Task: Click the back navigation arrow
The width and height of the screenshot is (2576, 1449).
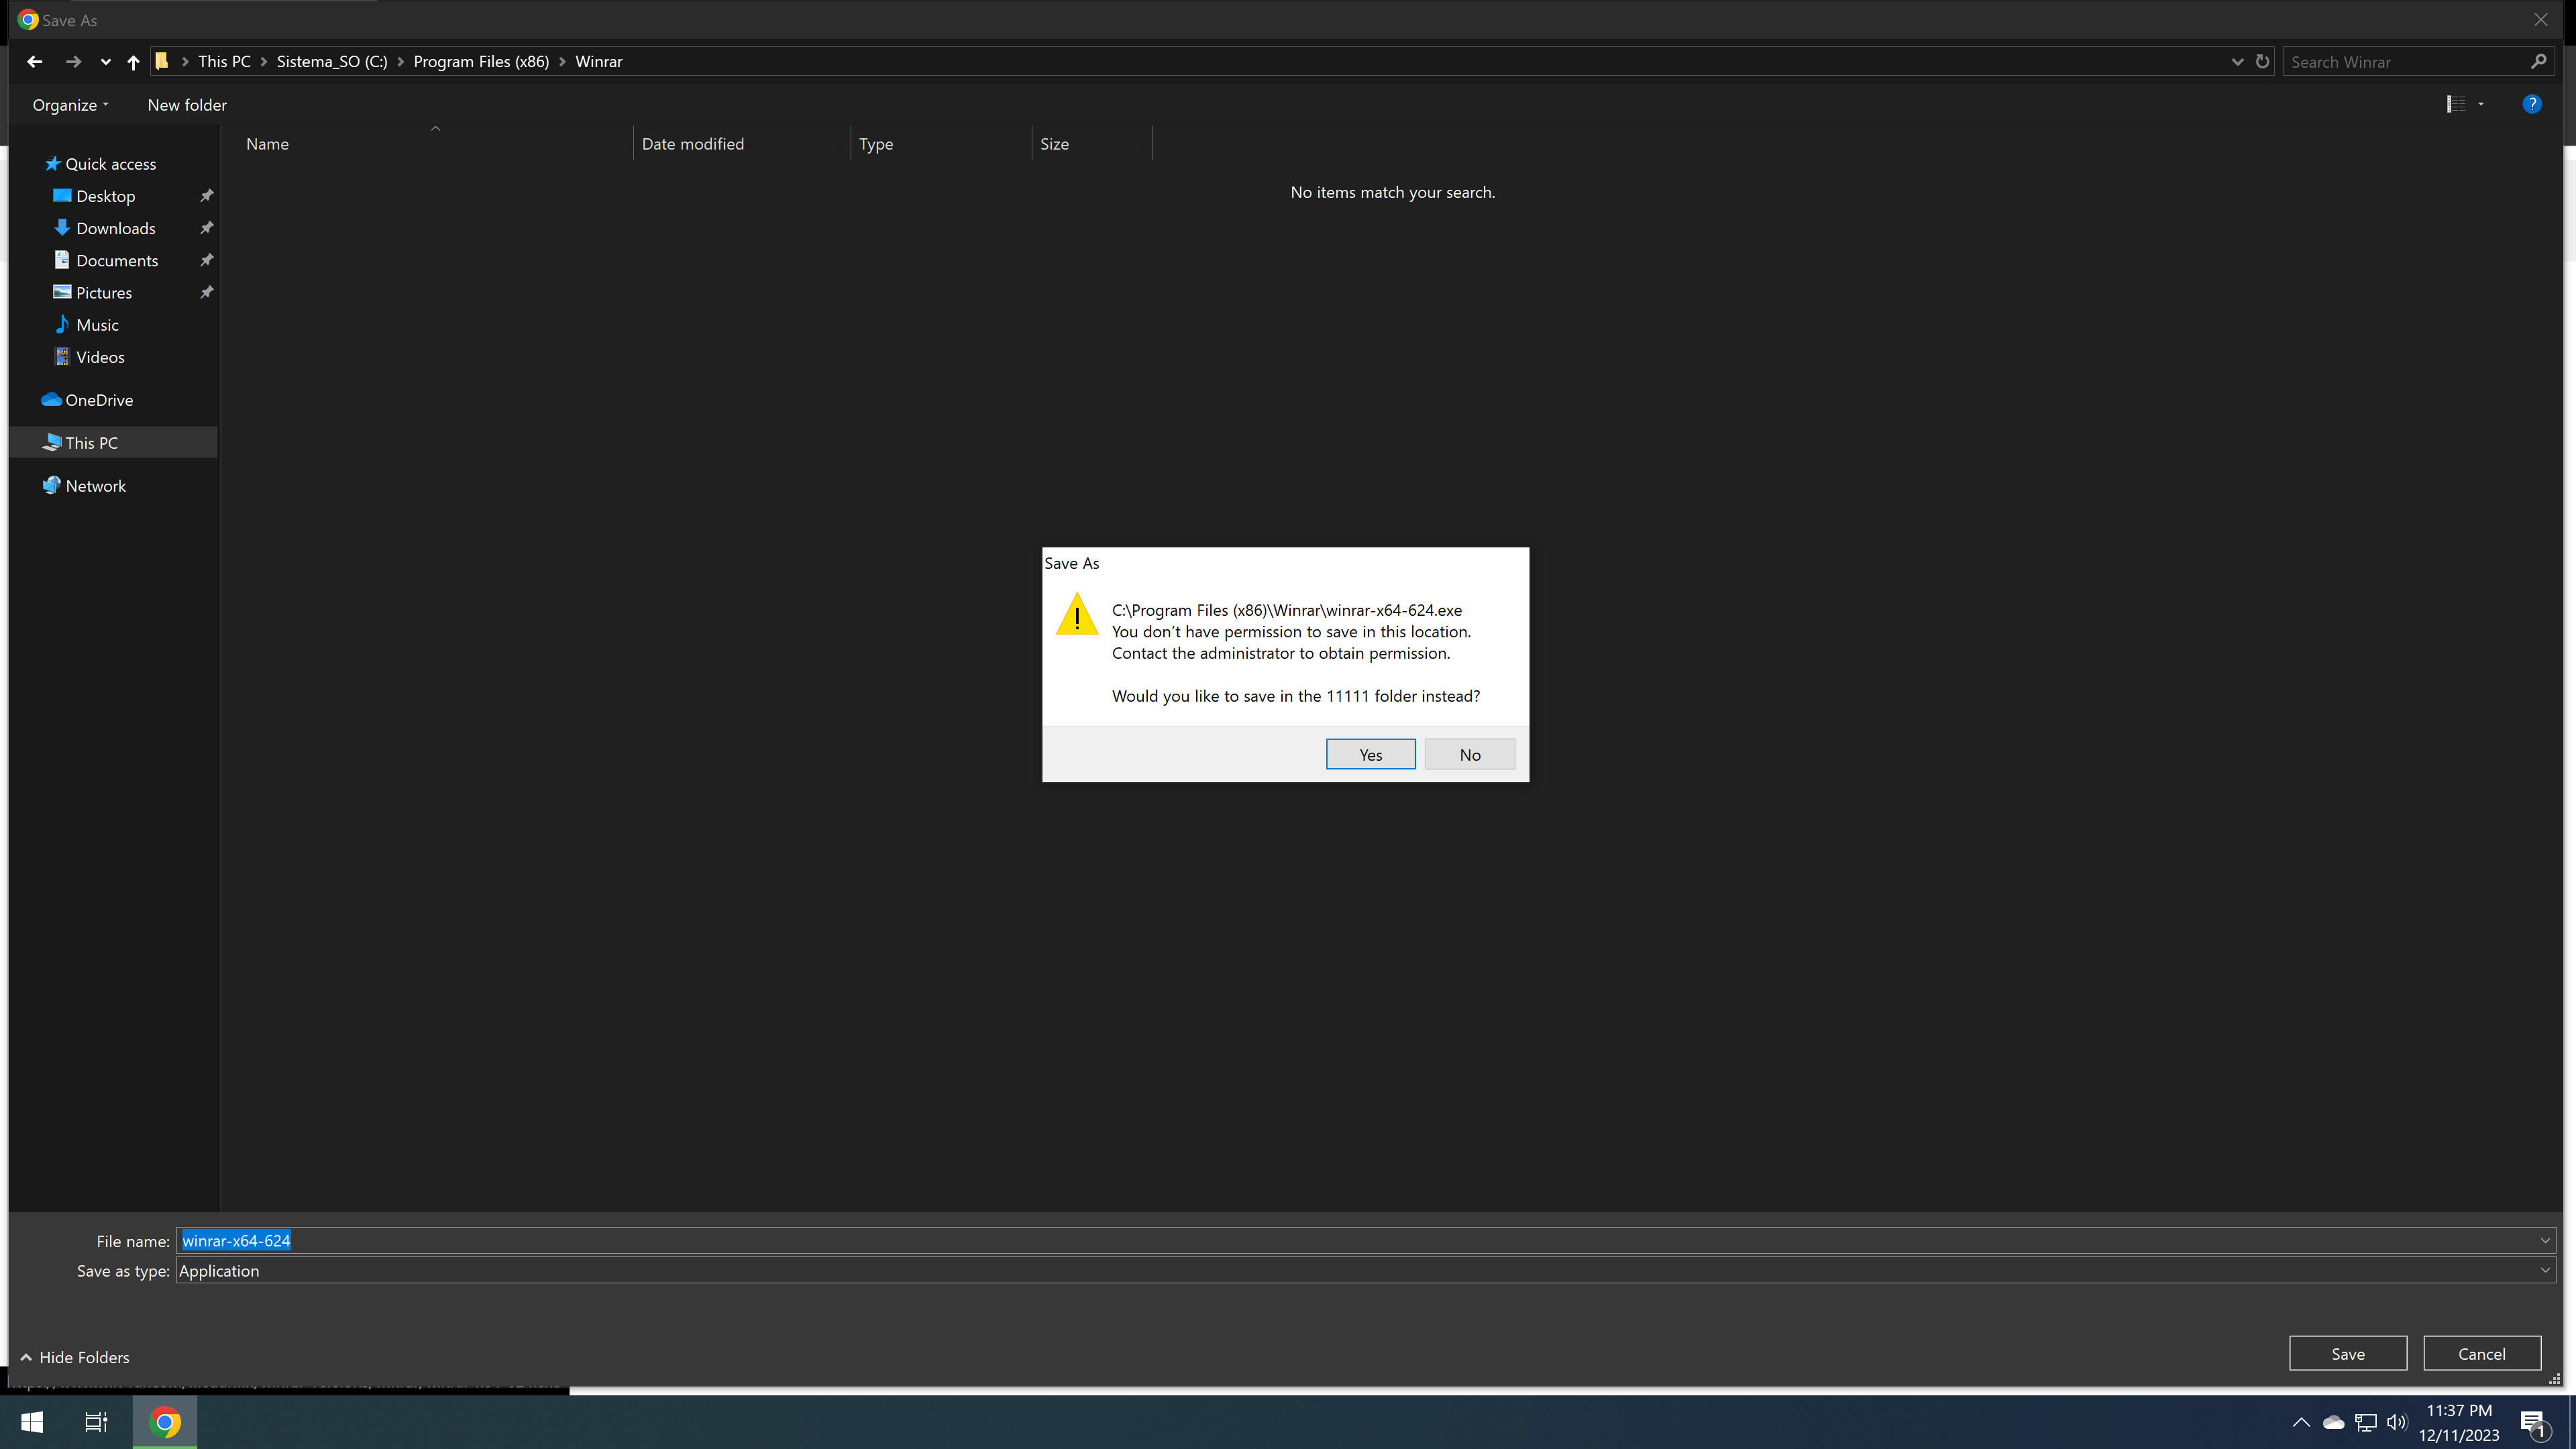Action: click(x=35, y=62)
